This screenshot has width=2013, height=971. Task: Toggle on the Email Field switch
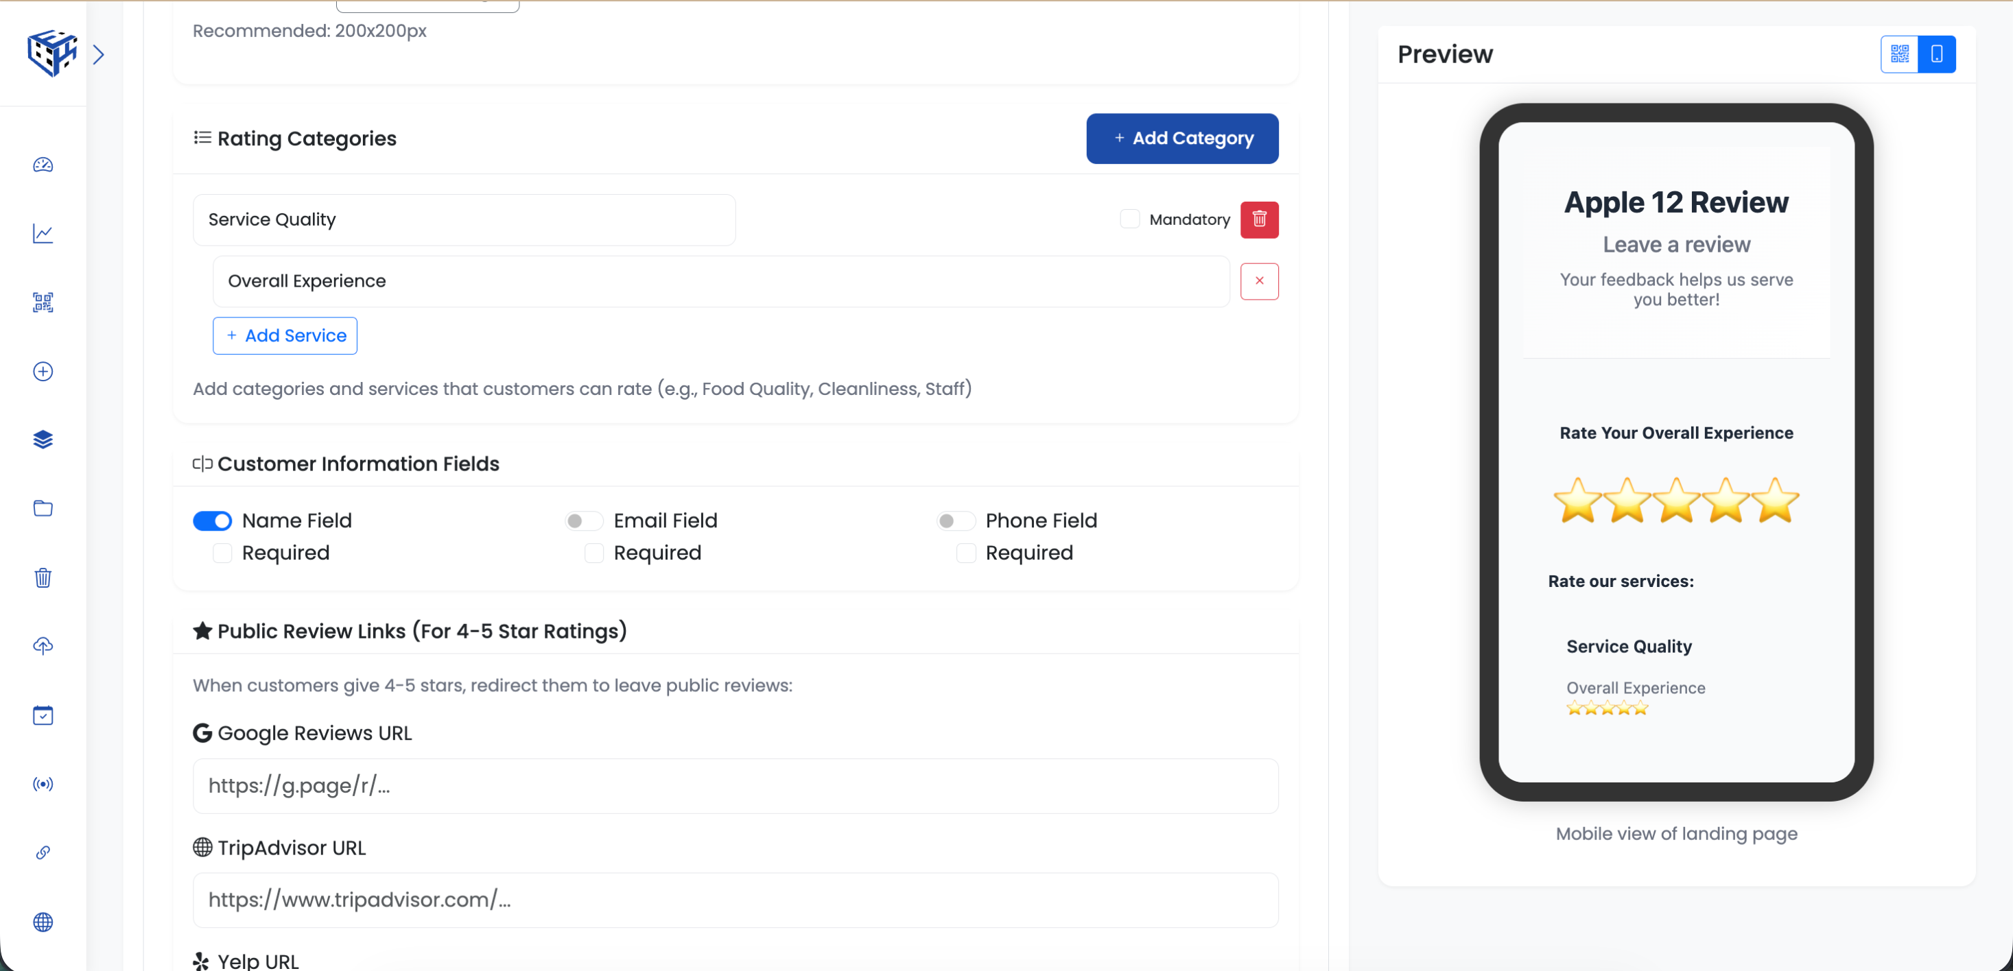pyautogui.click(x=584, y=520)
